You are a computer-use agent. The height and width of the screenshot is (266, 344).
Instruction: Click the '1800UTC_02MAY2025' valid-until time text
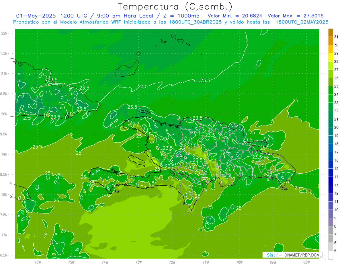[x=302, y=22]
